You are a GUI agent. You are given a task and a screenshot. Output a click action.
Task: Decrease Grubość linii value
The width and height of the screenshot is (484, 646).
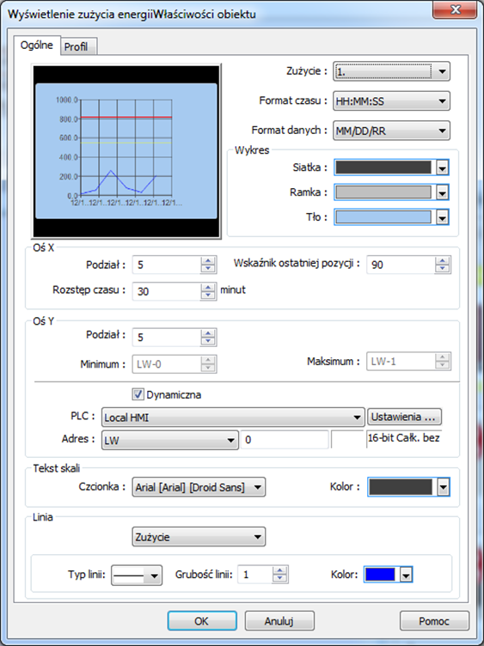[280, 579]
